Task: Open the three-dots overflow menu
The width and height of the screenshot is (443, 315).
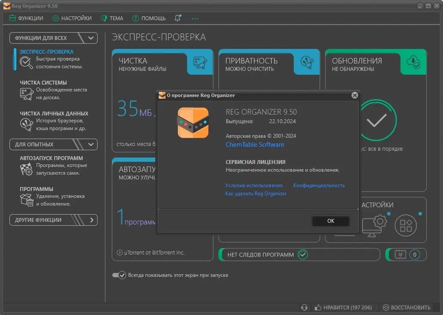Action: pos(195,18)
